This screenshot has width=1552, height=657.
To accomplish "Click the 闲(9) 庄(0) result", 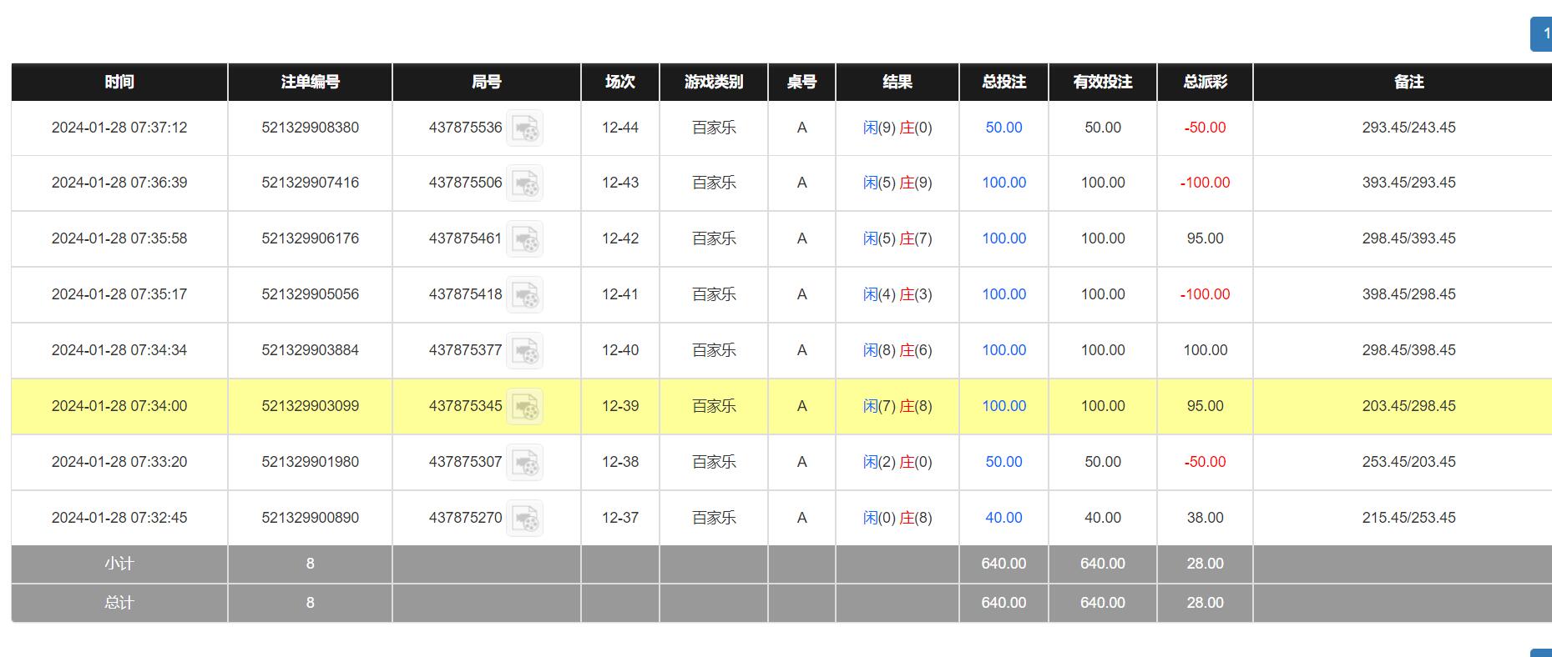I will click(897, 128).
